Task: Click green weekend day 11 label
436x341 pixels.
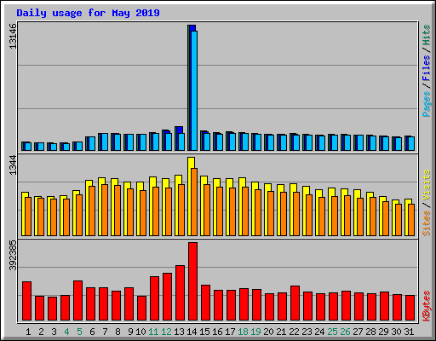Action: coord(153,332)
